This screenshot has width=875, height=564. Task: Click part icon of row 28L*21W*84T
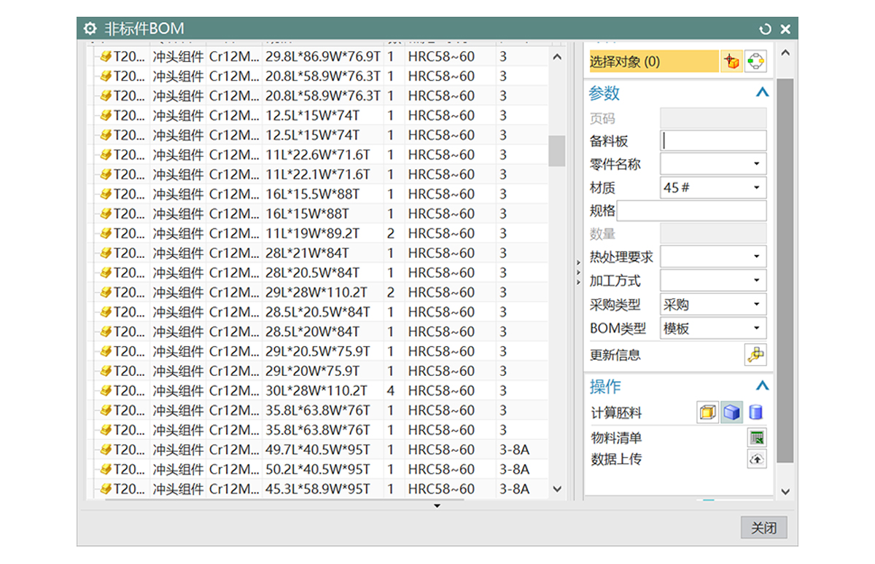[106, 253]
